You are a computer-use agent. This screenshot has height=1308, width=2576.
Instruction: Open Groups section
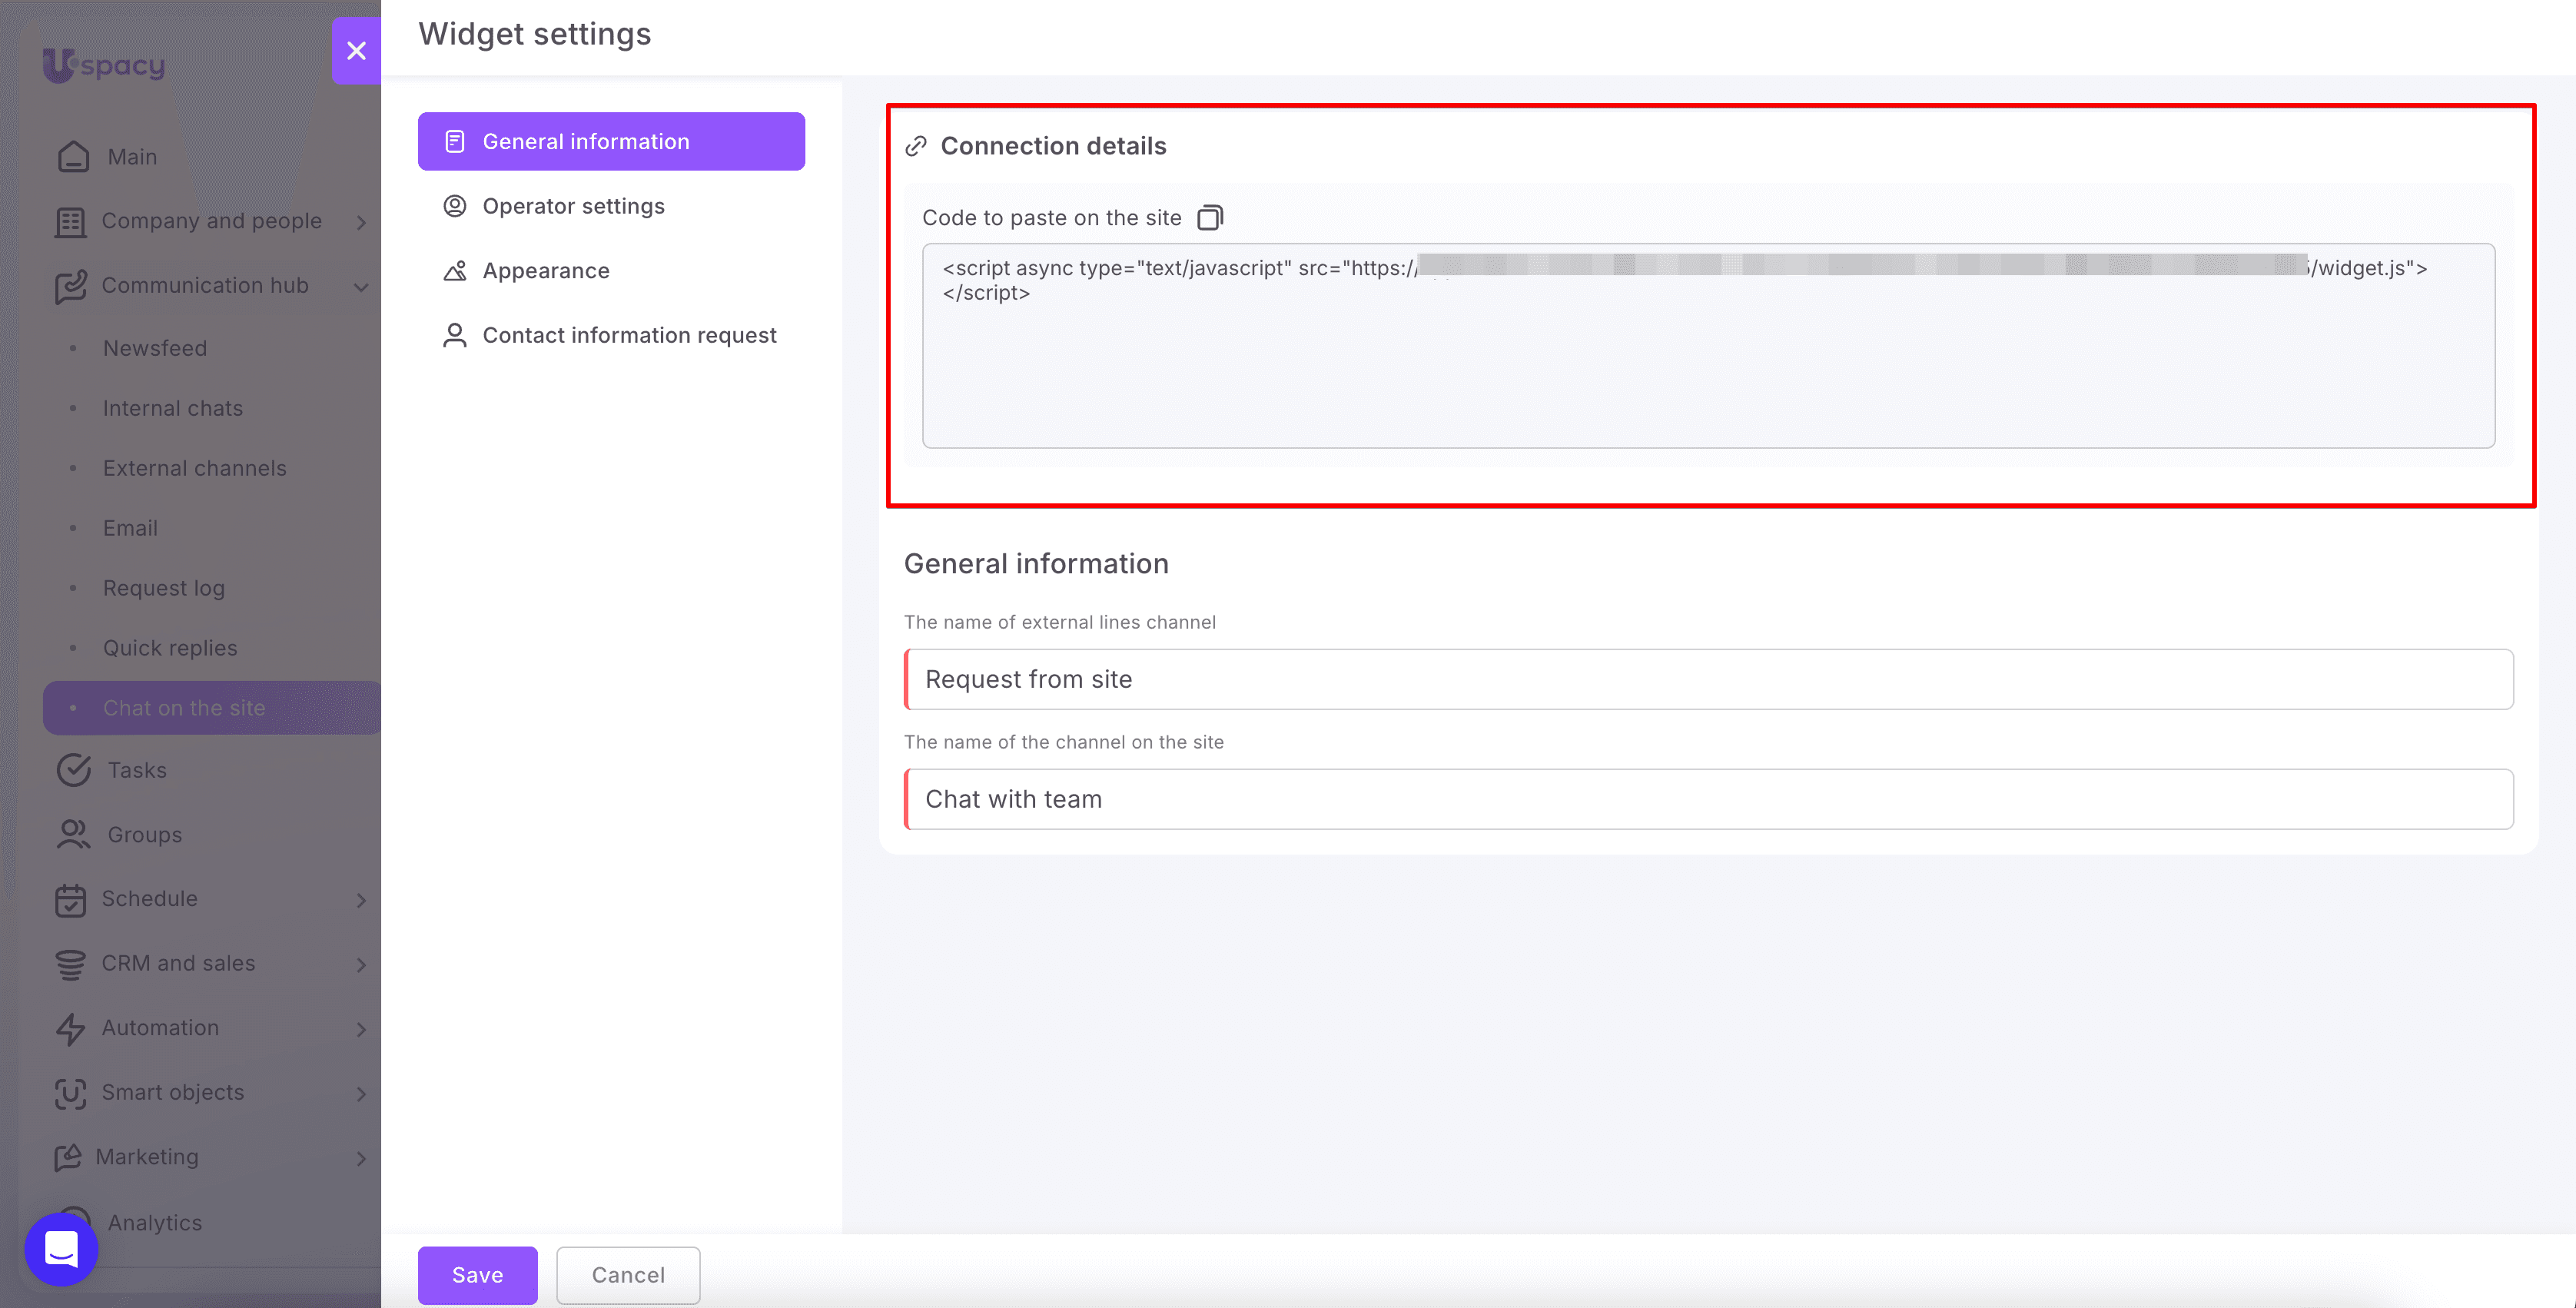145,835
